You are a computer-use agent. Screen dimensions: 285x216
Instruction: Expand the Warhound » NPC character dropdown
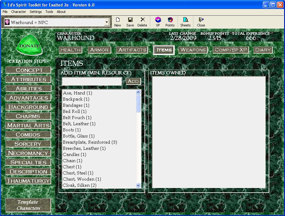coord(107,22)
